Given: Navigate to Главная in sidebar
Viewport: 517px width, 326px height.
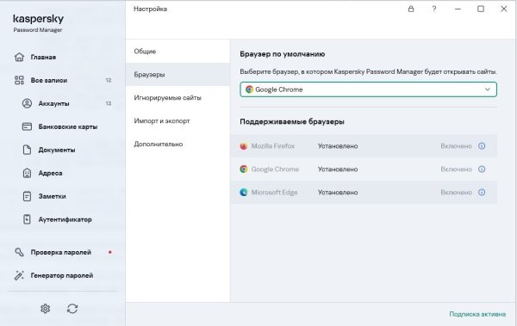Looking at the screenshot, I should tap(43, 57).
